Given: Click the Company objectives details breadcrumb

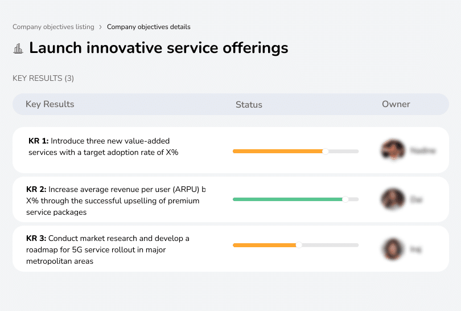Looking at the screenshot, I should [x=149, y=27].
